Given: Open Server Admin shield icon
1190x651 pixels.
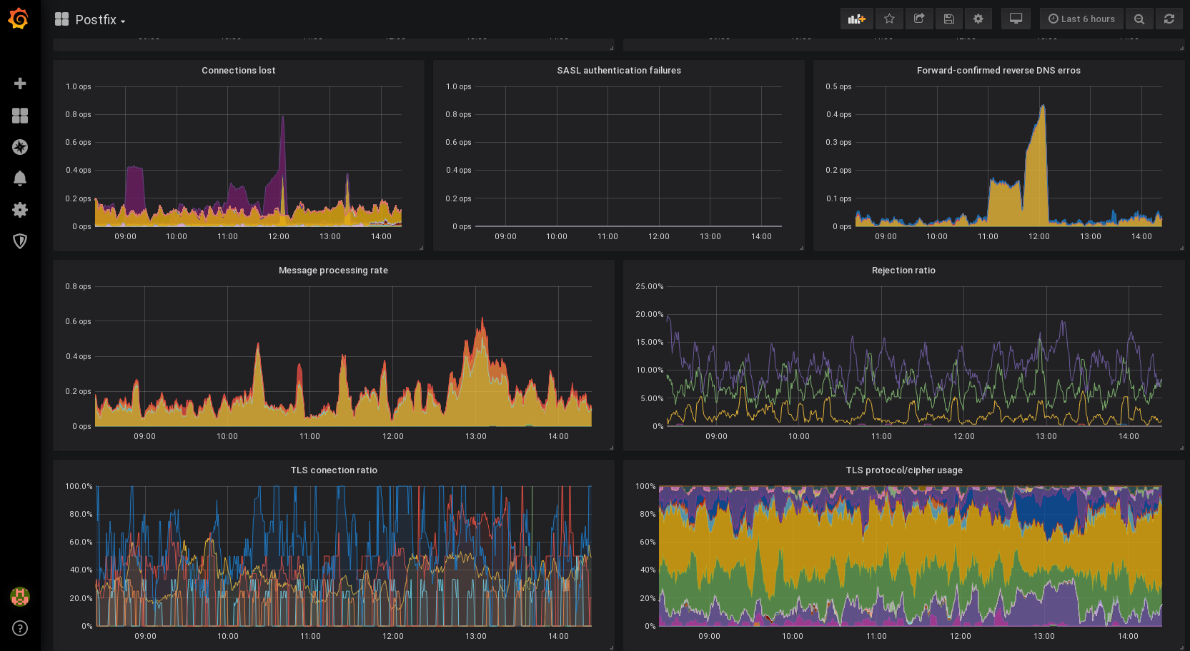Looking at the screenshot, I should [x=20, y=241].
